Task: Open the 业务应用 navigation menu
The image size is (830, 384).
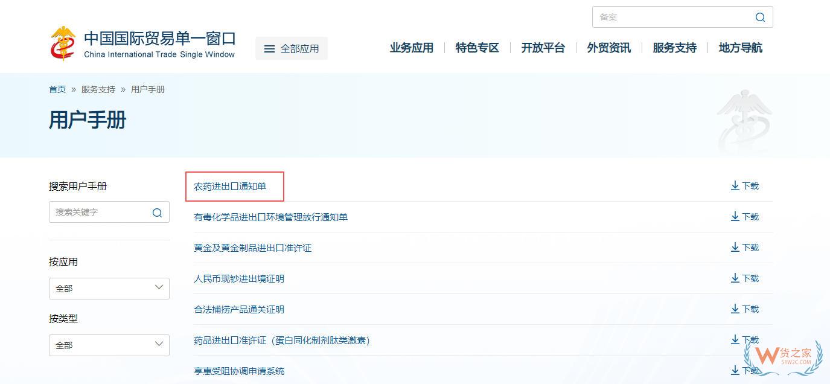Action: [x=412, y=48]
